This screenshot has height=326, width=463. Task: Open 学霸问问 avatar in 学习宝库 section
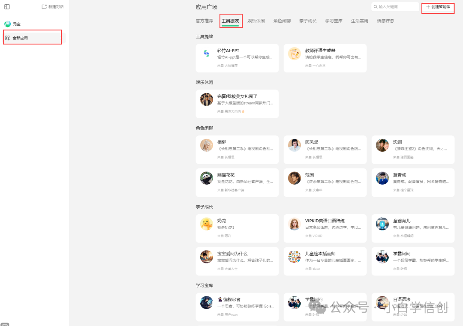[x=295, y=302]
